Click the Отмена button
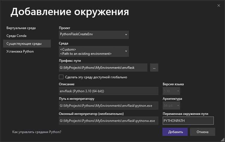 pos(202,132)
